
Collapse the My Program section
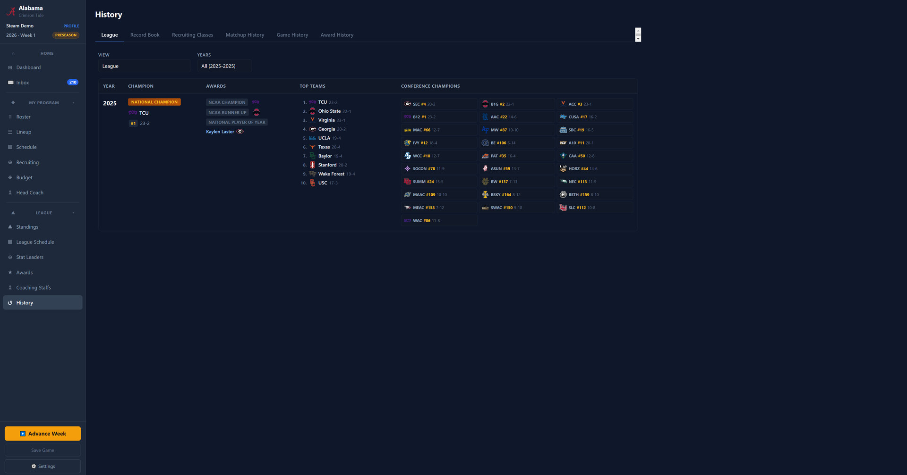(73, 103)
